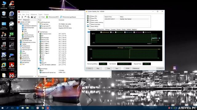This screenshot has height=110, width=197.
Task: Open GeForce Experience desktop shortcut
Action: click(12, 46)
